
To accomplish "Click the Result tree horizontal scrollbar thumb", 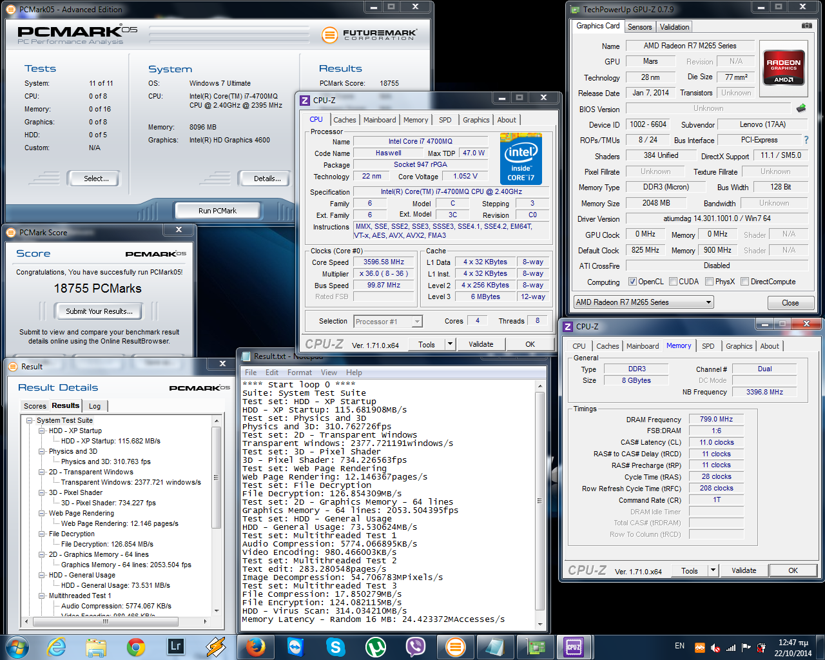I will click(105, 622).
